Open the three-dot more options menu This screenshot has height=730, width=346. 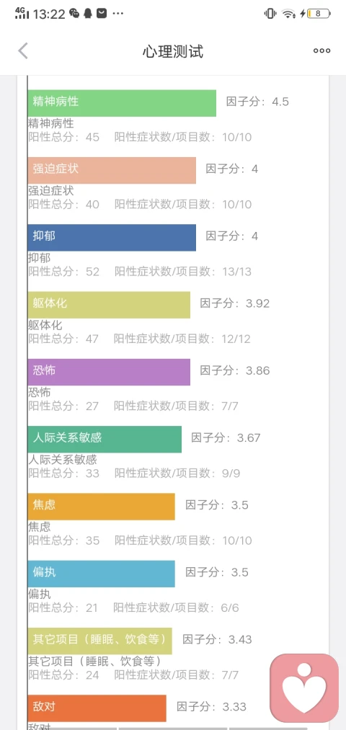click(321, 50)
